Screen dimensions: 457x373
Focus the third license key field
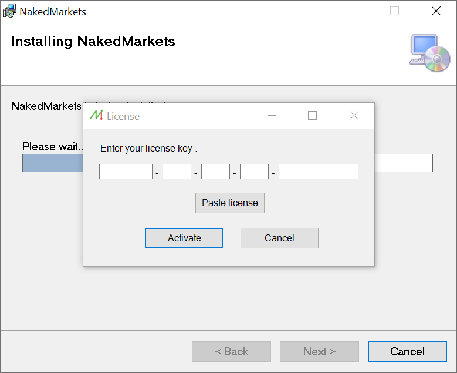pos(215,172)
